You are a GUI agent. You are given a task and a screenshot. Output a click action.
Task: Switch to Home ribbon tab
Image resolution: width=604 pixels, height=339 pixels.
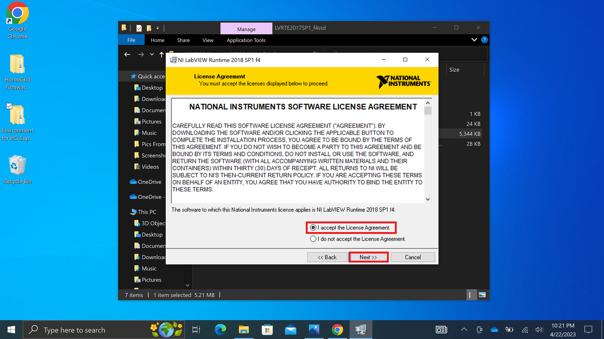pos(157,40)
